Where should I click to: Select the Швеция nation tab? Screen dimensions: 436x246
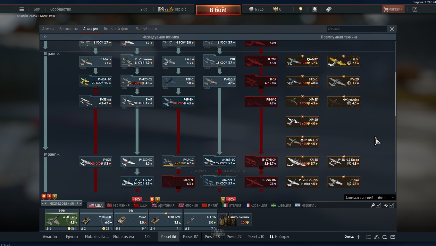click(x=281, y=205)
